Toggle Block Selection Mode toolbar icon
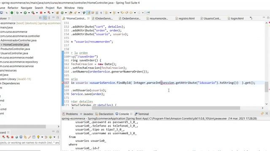Image resolution: width=270 pixels, height=151 pixels. point(97,13)
